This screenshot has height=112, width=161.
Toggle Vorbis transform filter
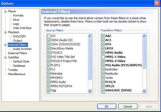(x=103, y=78)
